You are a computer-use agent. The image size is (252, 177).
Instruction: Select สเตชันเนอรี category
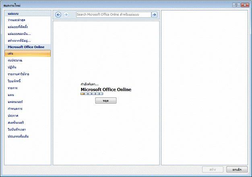(28, 122)
